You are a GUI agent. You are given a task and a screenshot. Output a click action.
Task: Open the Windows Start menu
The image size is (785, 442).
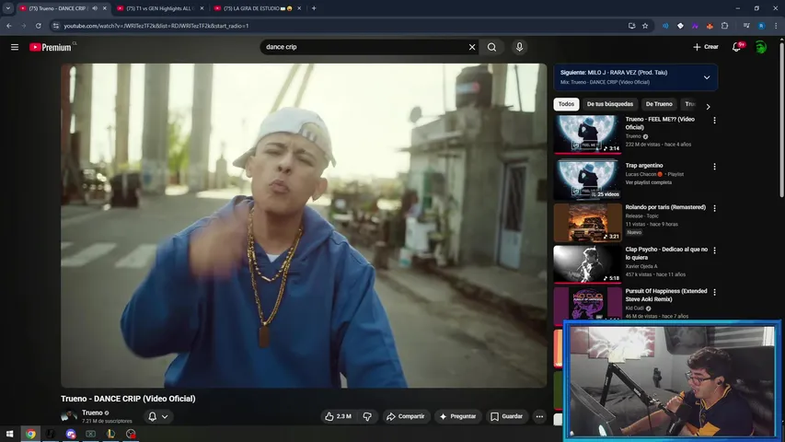pyautogui.click(x=9, y=434)
